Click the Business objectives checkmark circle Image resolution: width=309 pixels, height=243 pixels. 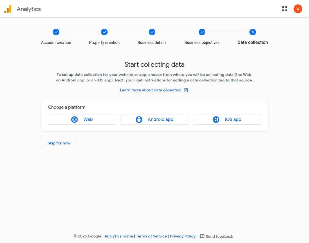pos(202,32)
